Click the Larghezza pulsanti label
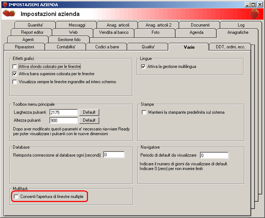The height and width of the screenshot is (218, 265). pos(30,112)
